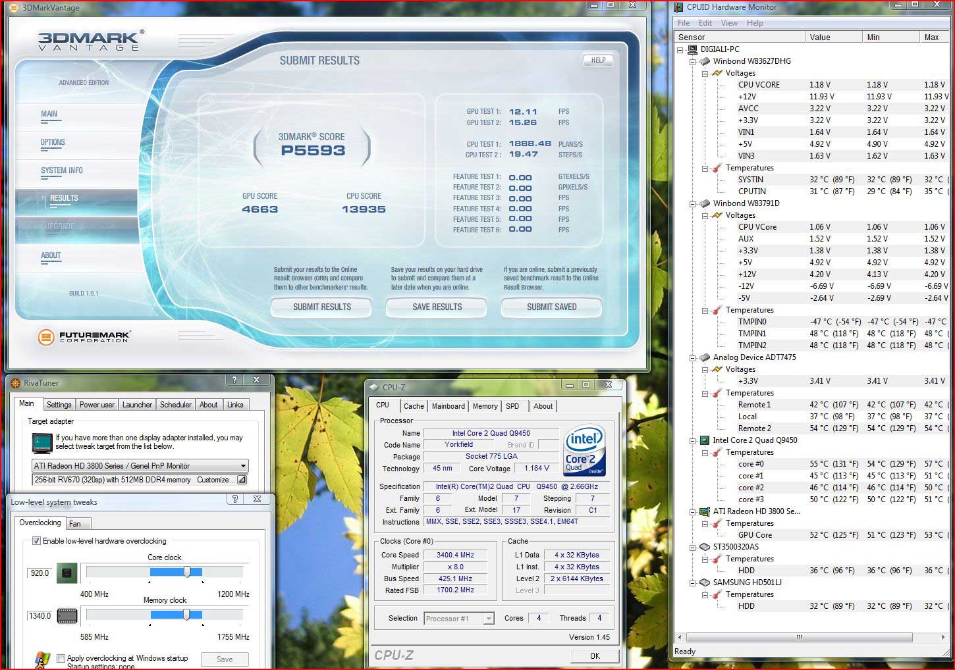The height and width of the screenshot is (670, 955).
Task: Open the target adapter dropdown in RivaTuner
Action: 243,466
